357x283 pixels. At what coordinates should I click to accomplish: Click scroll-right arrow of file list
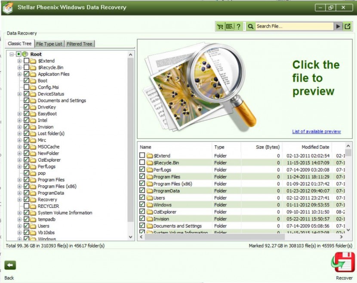[x=341, y=237]
